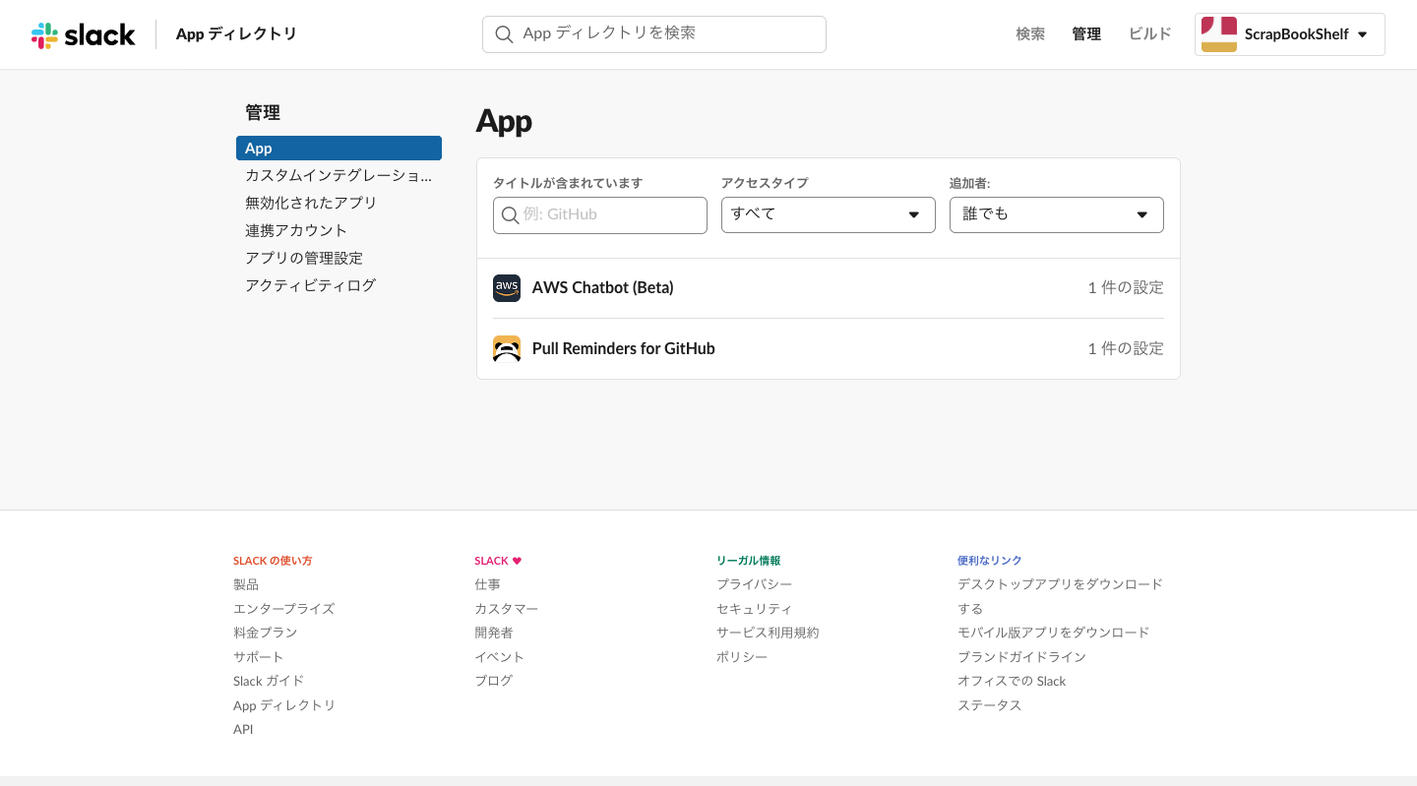The image size is (1417, 786).
Task: Click the AWS Chatbot app icon
Action: tap(507, 288)
